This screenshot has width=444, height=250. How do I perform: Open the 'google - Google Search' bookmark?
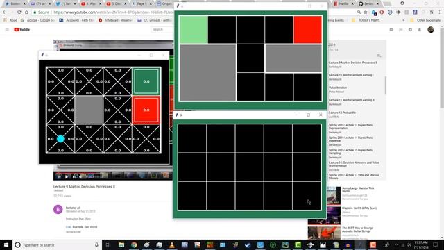[x=38, y=20]
